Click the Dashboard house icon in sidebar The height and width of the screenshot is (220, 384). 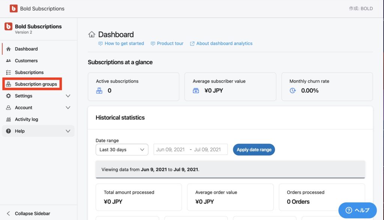coord(8,49)
